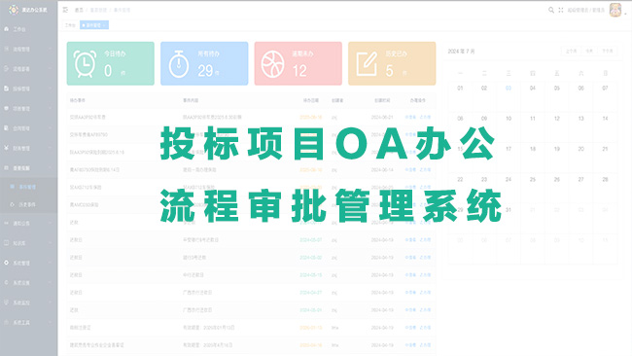Close the active blue page tab

coord(104,25)
